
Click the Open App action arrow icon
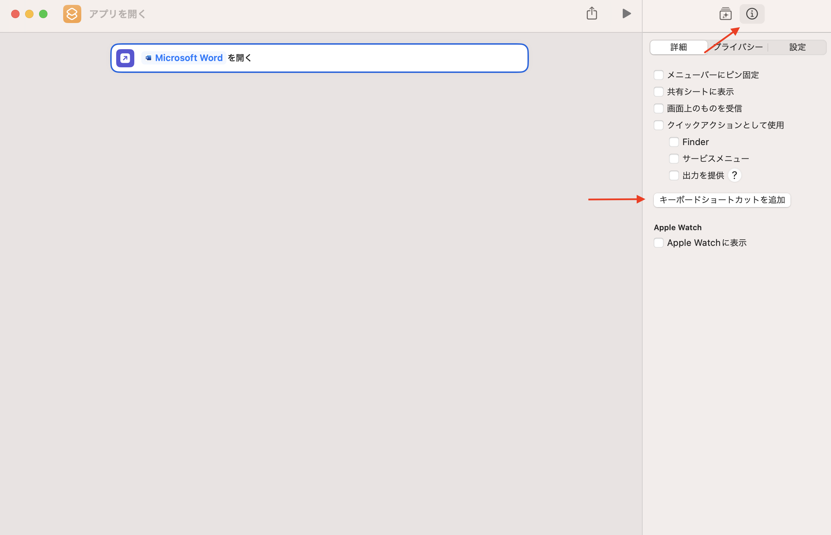125,58
